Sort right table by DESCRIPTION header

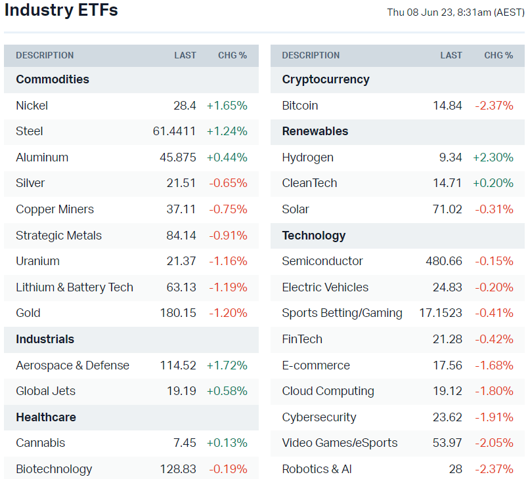point(311,56)
